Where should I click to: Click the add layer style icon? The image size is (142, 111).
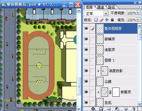(x=93, y=109)
